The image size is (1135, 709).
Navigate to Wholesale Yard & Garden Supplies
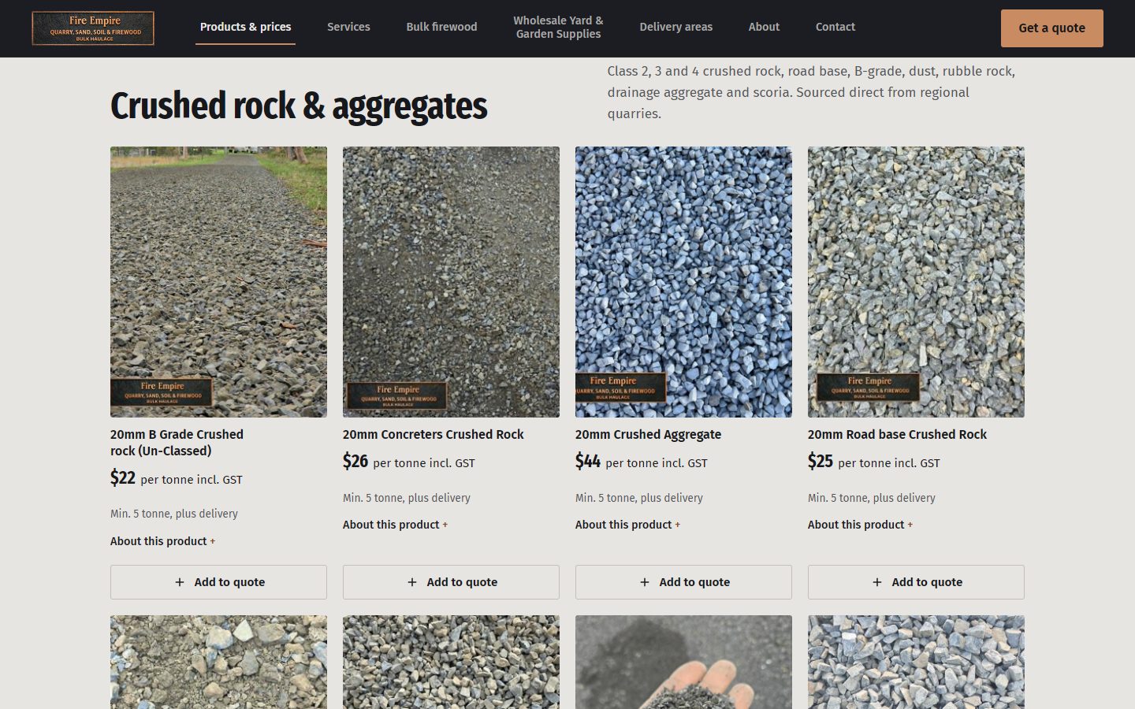558,27
